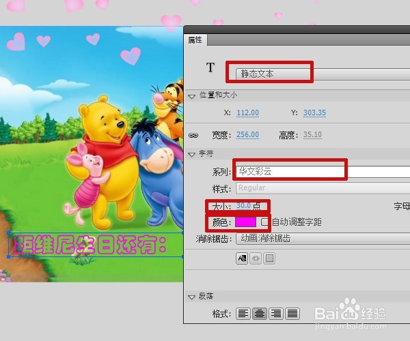
Task: Click the 高度 value 35.10
Action: tap(312, 134)
